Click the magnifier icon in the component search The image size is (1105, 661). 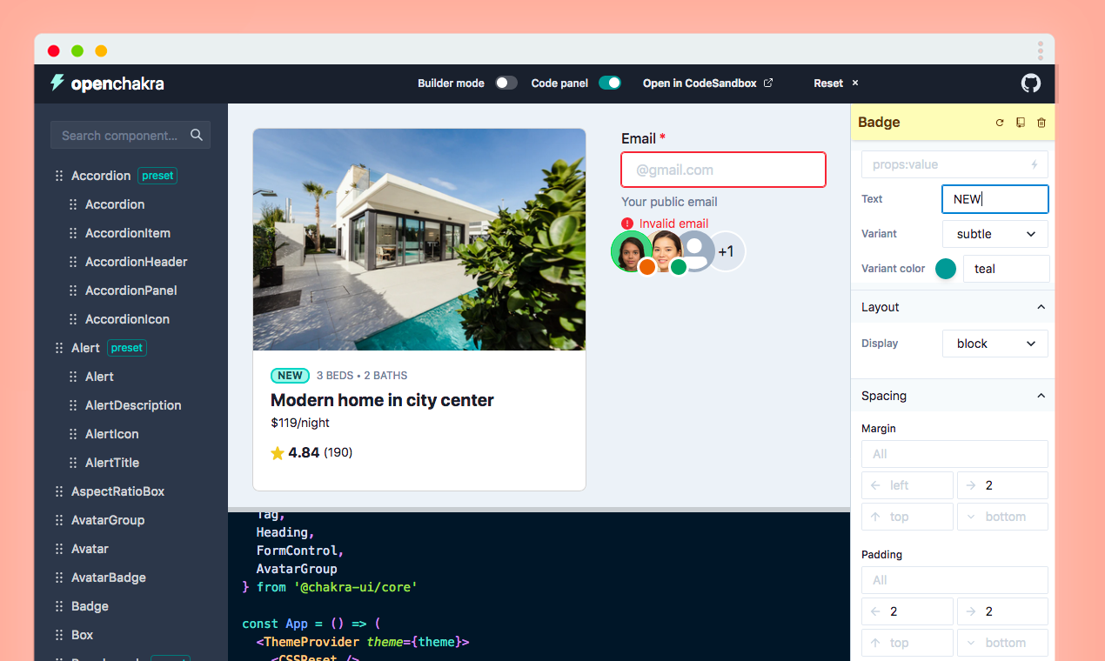click(197, 135)
